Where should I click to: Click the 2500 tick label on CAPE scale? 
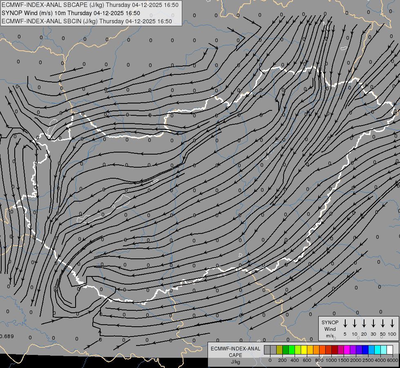coord(368,360)
